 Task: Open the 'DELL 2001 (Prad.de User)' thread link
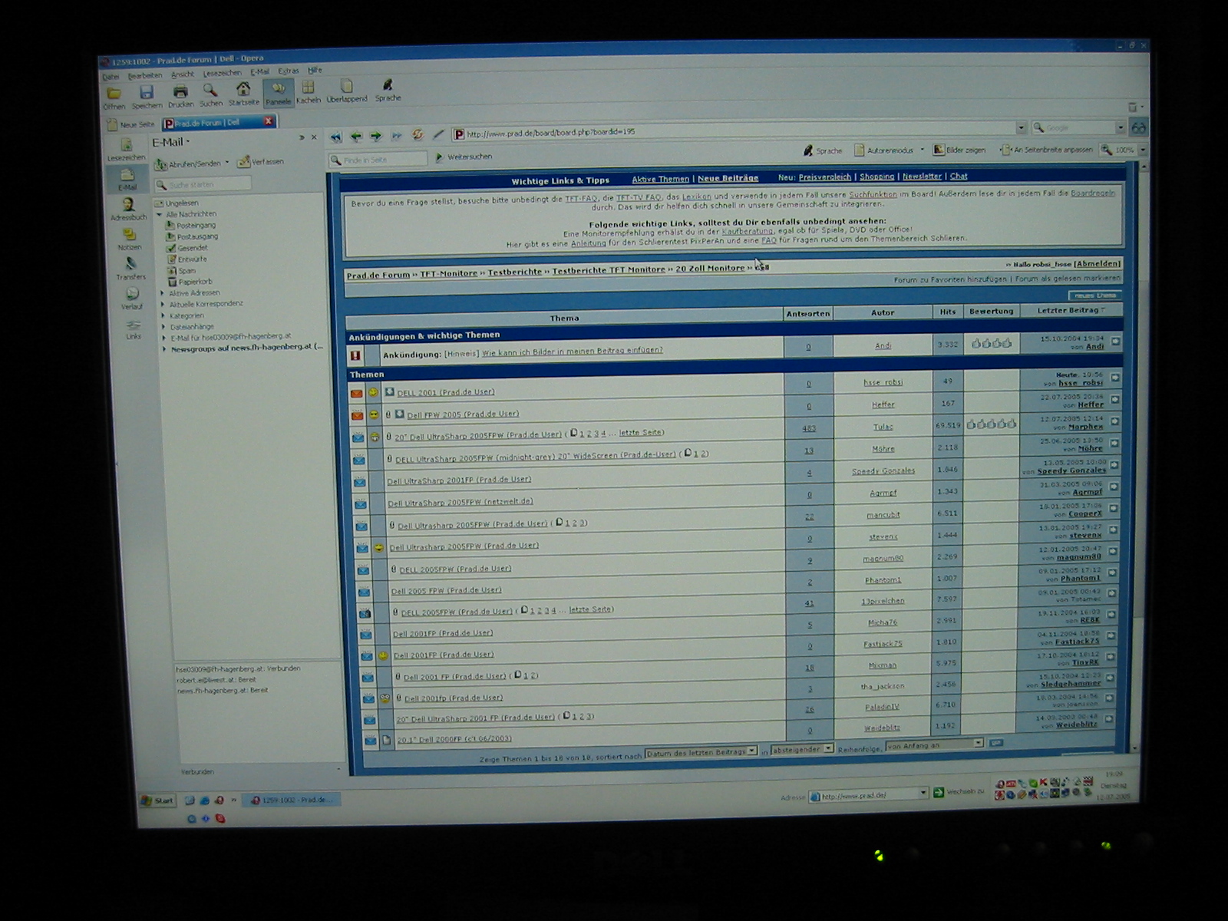(446, 392)
